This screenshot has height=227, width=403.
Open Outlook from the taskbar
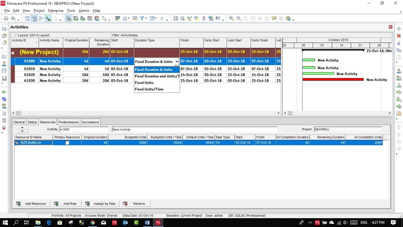pyautogui.click(x=125, y=223)
